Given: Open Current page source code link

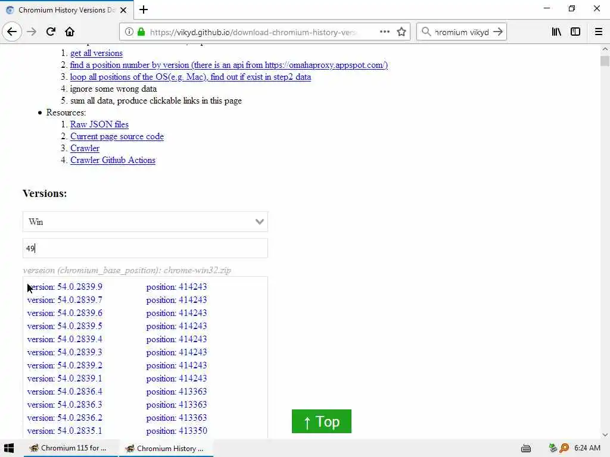Looking at the screenshot, I should point(117,136).
